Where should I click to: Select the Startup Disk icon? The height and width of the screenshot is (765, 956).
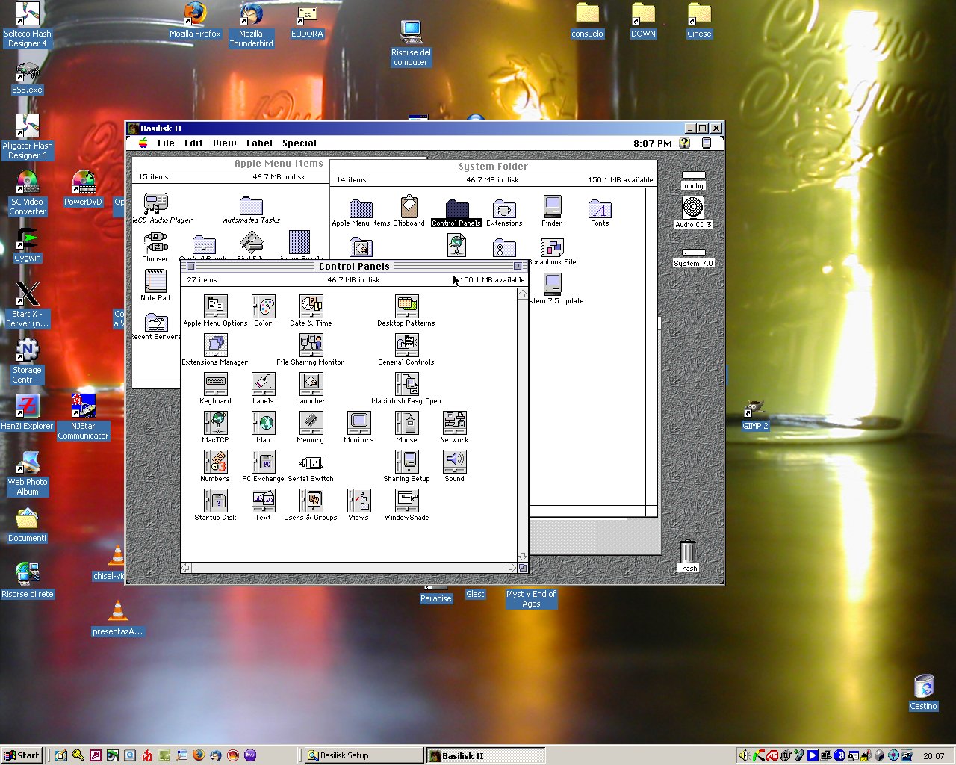tap(215, 501)
